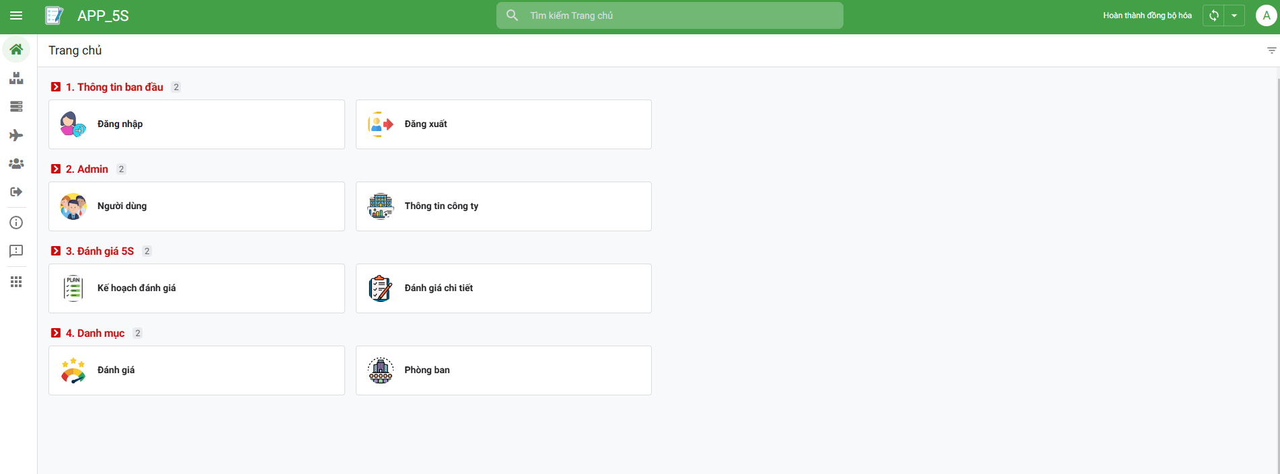Screen dimensions: 1280x474
Task: Collapse the '4. Danh mục' section
Action: [x=56, y=333]
